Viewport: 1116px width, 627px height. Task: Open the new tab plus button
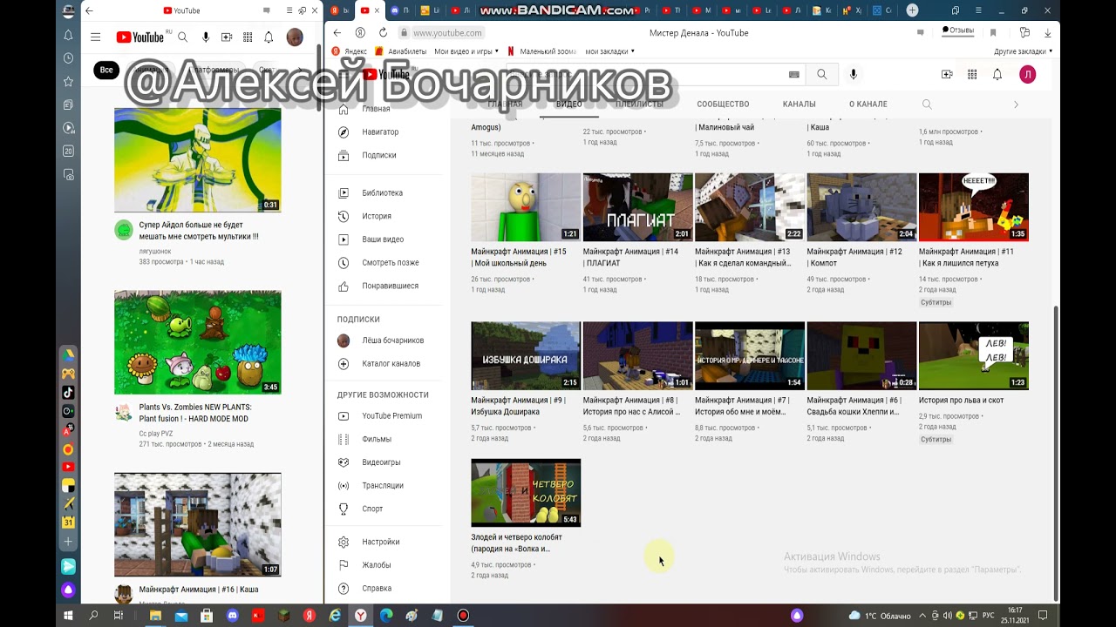tap(912, 10)
